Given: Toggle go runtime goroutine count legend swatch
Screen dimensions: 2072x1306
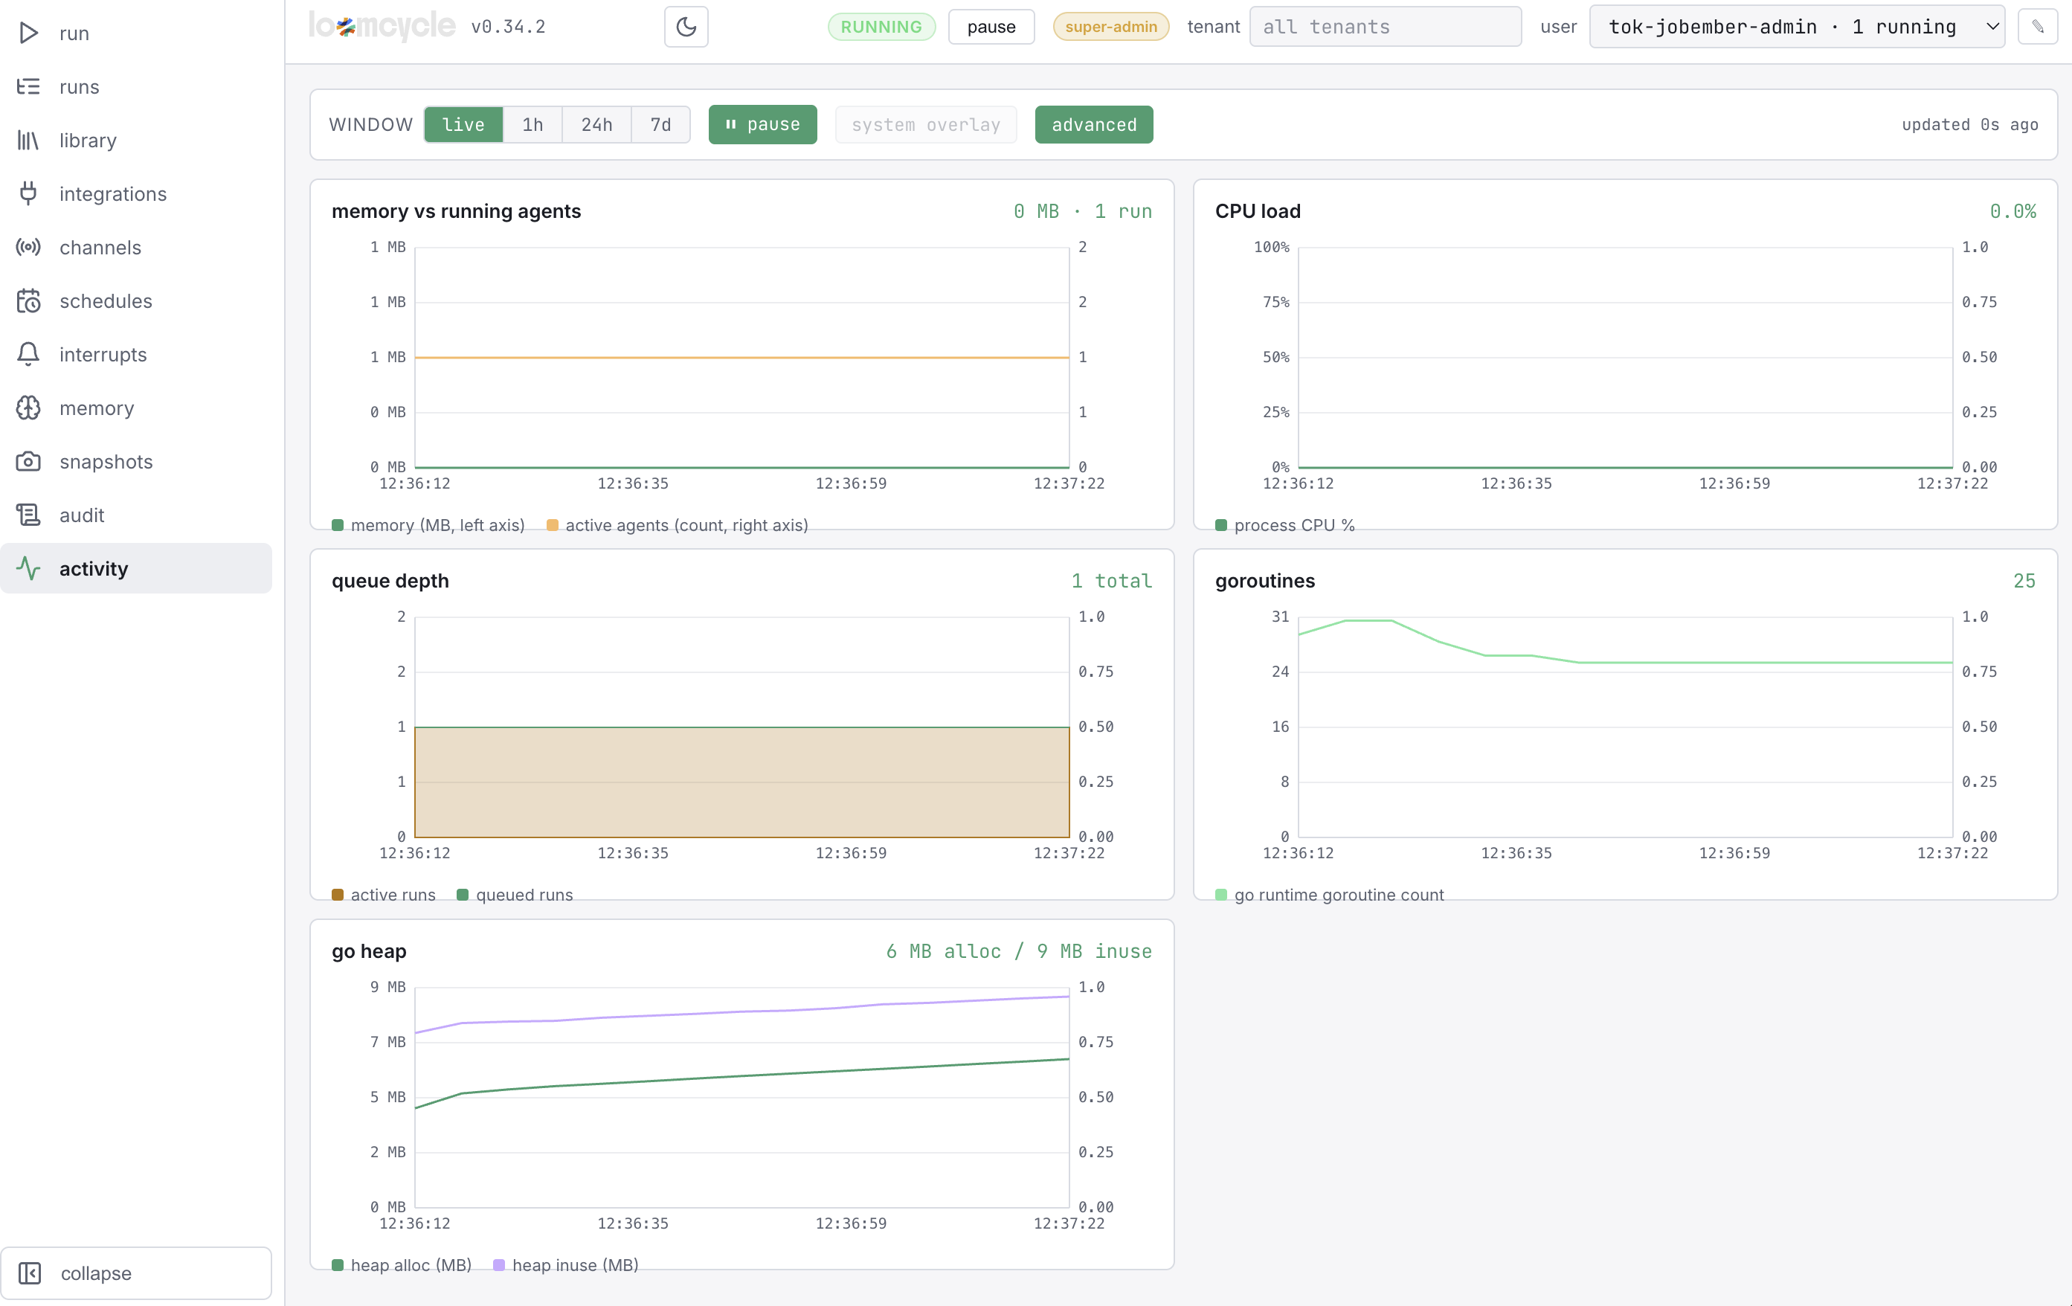Looking at the screenshot, I should click(x=1221, y=895).
